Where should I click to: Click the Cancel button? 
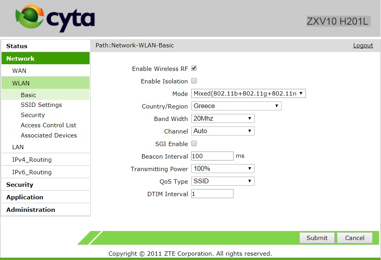(355, 238)
